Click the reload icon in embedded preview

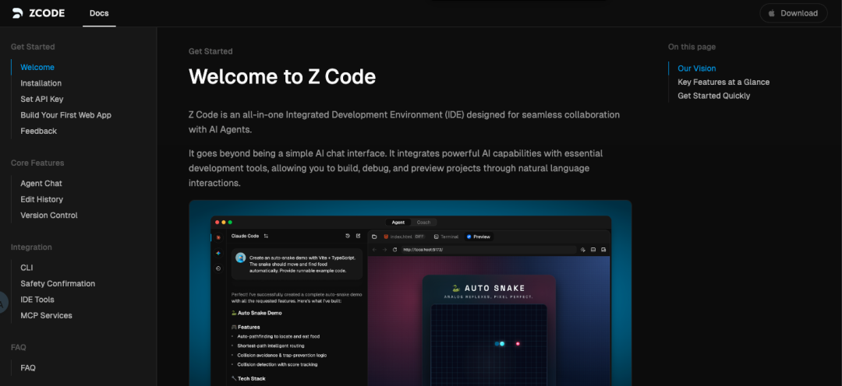click(x=395, y=250)
